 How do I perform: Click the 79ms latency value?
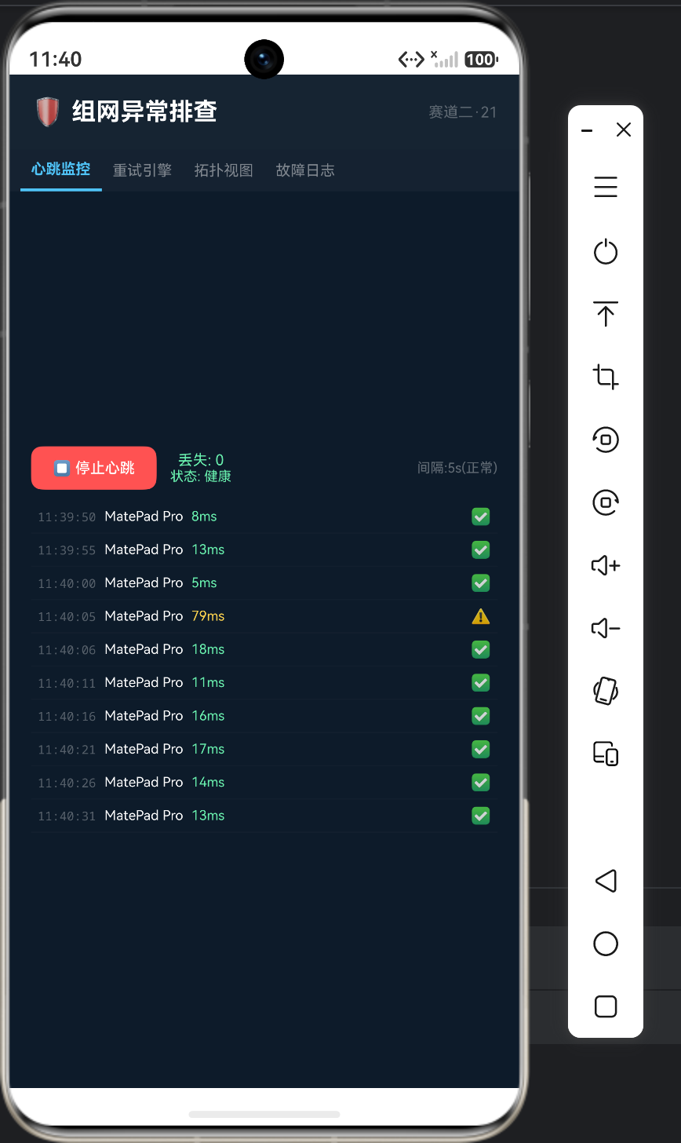pyautogui.click(x=208, y=616)
